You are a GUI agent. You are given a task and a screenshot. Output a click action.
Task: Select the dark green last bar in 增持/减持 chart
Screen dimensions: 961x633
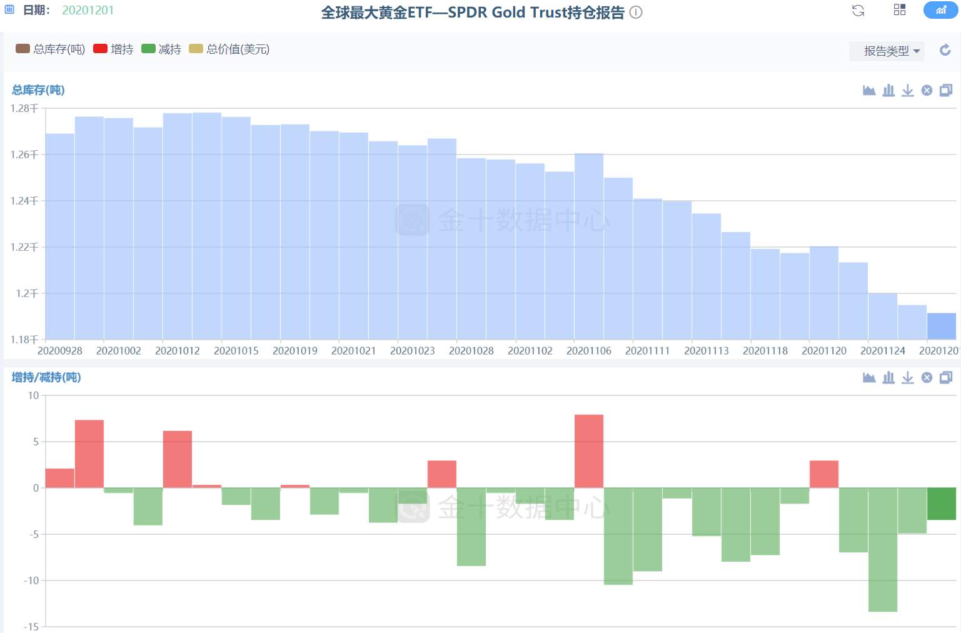(942, 504)
